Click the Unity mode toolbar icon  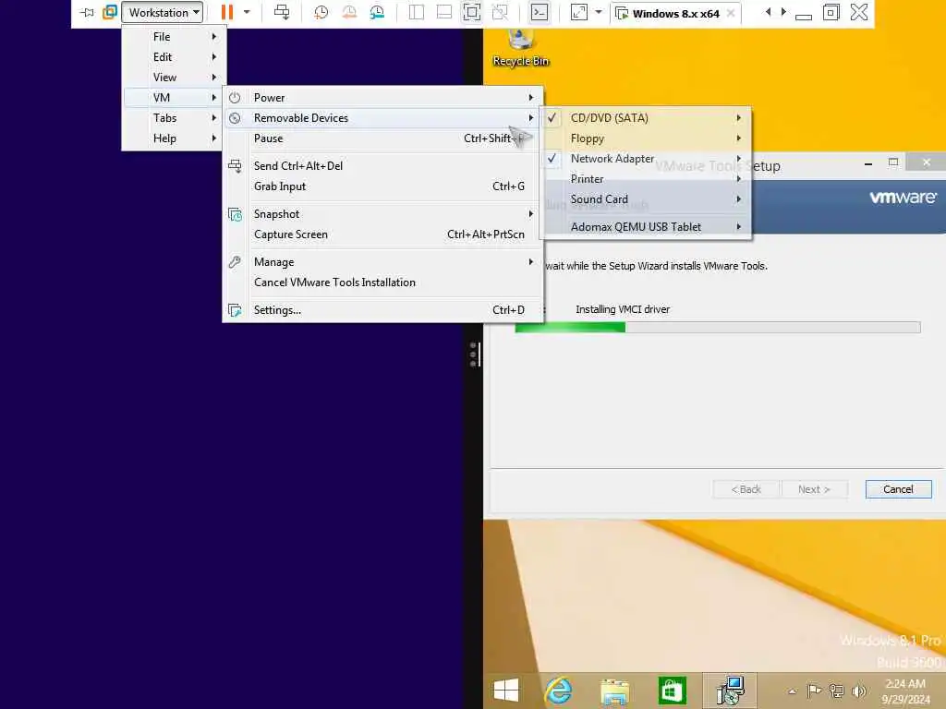(x=500, y=12)
